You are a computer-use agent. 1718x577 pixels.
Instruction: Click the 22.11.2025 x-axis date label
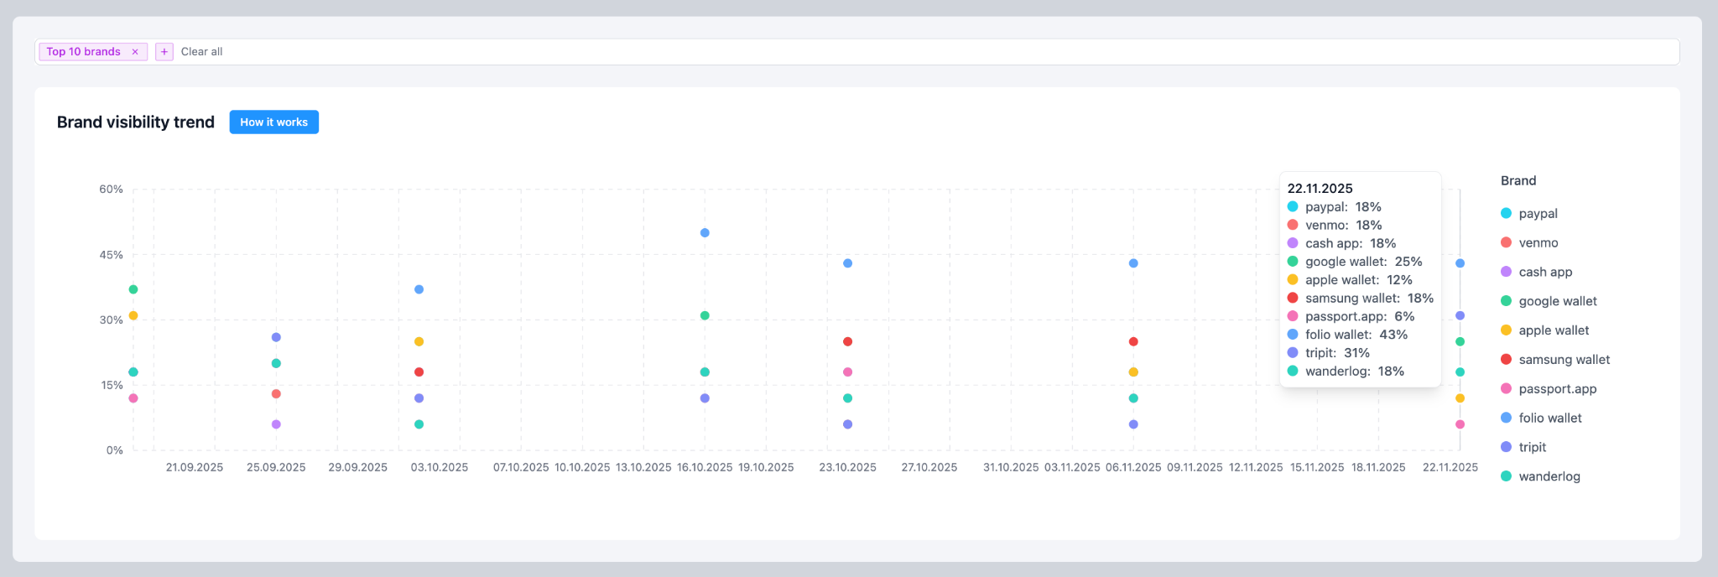pyautogui.click(x=1450, y=467)
